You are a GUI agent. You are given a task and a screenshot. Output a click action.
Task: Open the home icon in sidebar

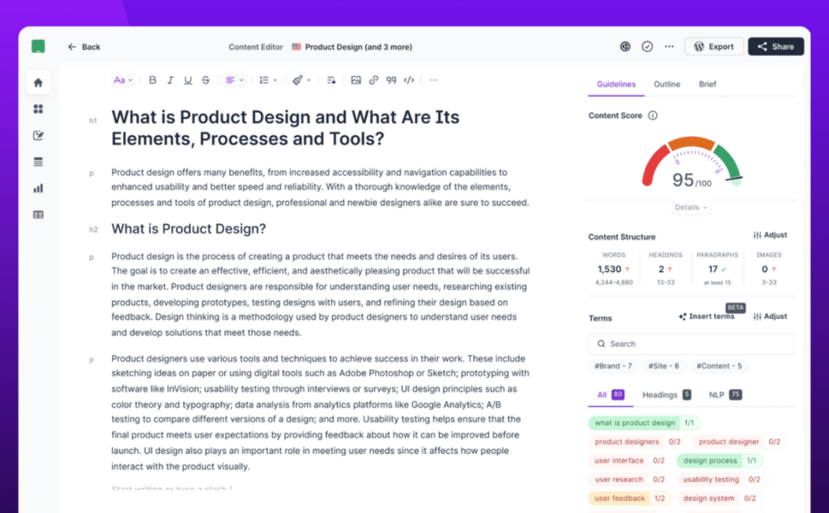[x=38, y=82]
